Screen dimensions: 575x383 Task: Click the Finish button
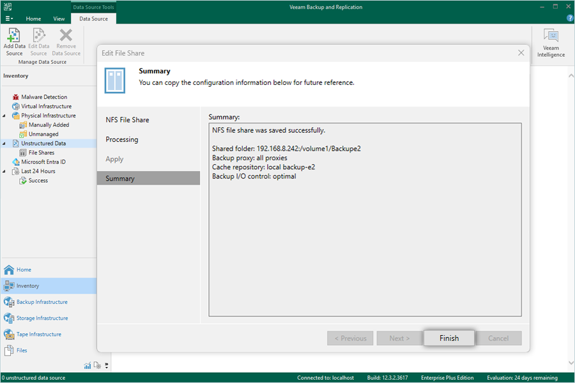click(449, 338)
